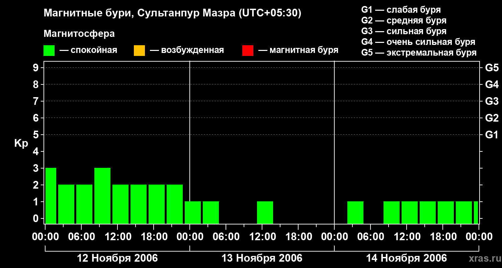Click the red 'магнитная буря' legend swatch
Image resolution: width=502 pixels, height=268 pixels.
coord(248,51)
